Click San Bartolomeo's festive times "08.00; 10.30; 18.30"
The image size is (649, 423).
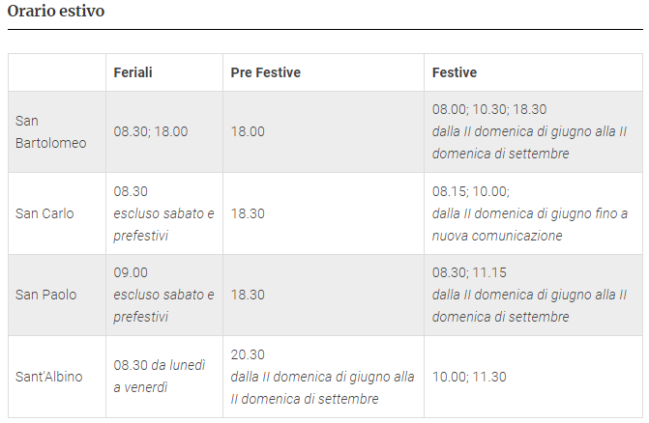coord(488,110)
